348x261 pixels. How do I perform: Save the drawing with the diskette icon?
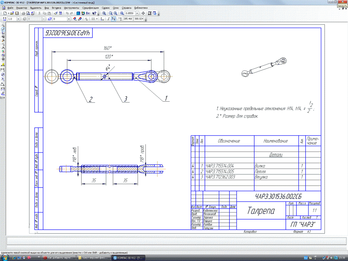(x=17, y=13)
